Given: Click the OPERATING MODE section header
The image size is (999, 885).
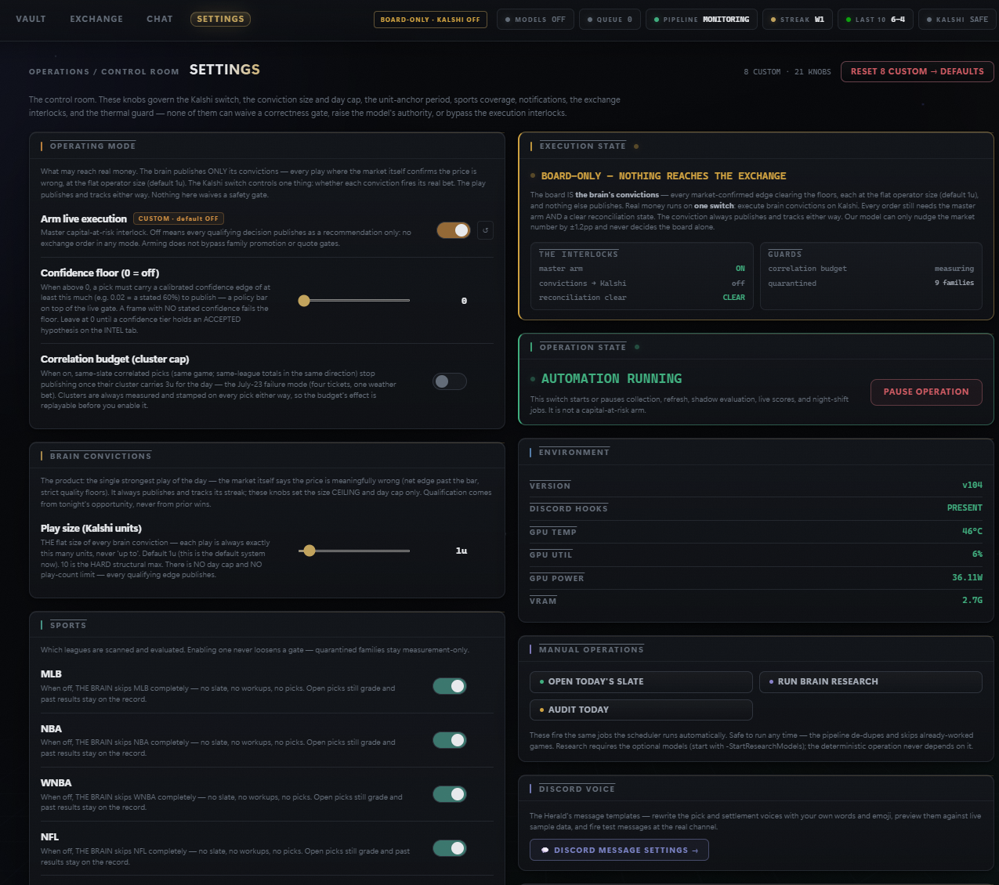Looking at the screenshot, I should [92, 146].
